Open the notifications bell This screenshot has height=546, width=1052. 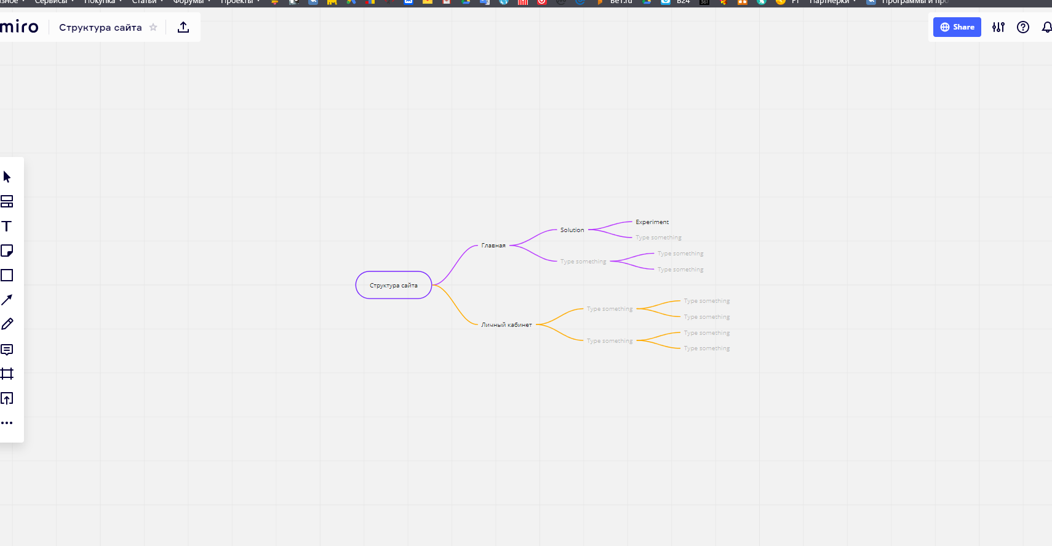click(x=1046, y=27)
